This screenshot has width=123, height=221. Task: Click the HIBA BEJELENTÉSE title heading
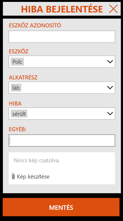point(62,9)
